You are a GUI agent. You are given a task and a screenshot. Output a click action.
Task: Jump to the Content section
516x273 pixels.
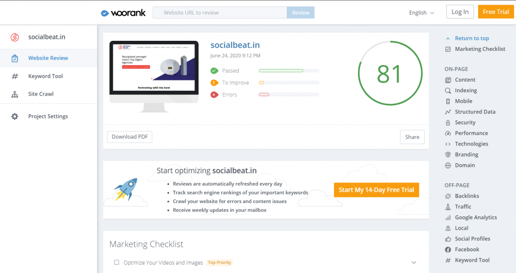point(465,80)
